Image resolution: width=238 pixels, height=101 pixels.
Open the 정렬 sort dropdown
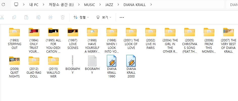[81, 17]
